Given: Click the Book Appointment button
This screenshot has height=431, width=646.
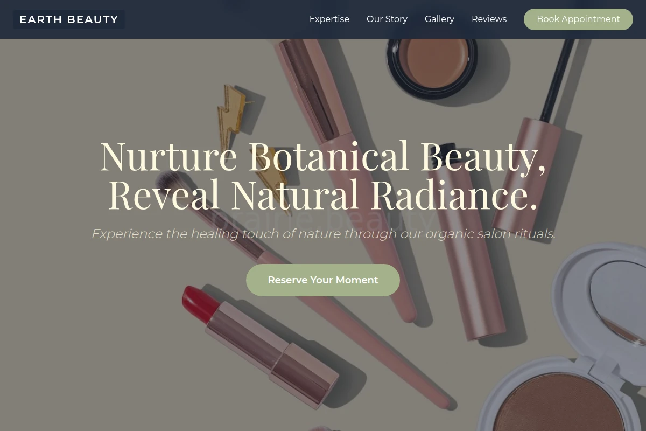Looking at the screenshot, I should (578, 19).
